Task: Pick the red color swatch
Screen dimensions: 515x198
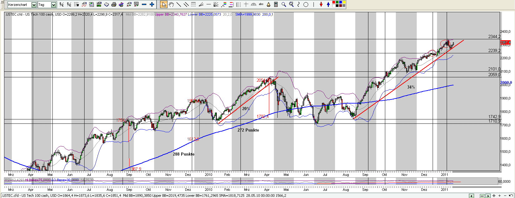Action: click(x=334, y=2)
